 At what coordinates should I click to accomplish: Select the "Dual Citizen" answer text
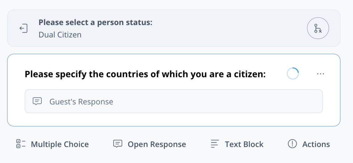coord(60,35)
